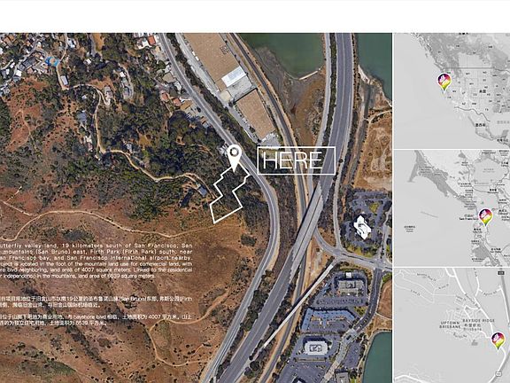This screenshot has height=383, width=510.
Task: Click the colorful pin on the bottom map
Action: (498, 340)
